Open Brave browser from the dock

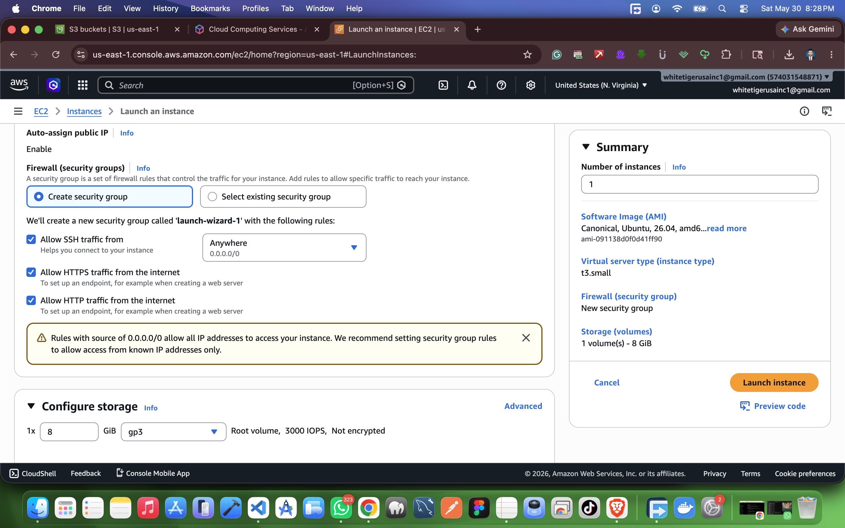[617, 508]
